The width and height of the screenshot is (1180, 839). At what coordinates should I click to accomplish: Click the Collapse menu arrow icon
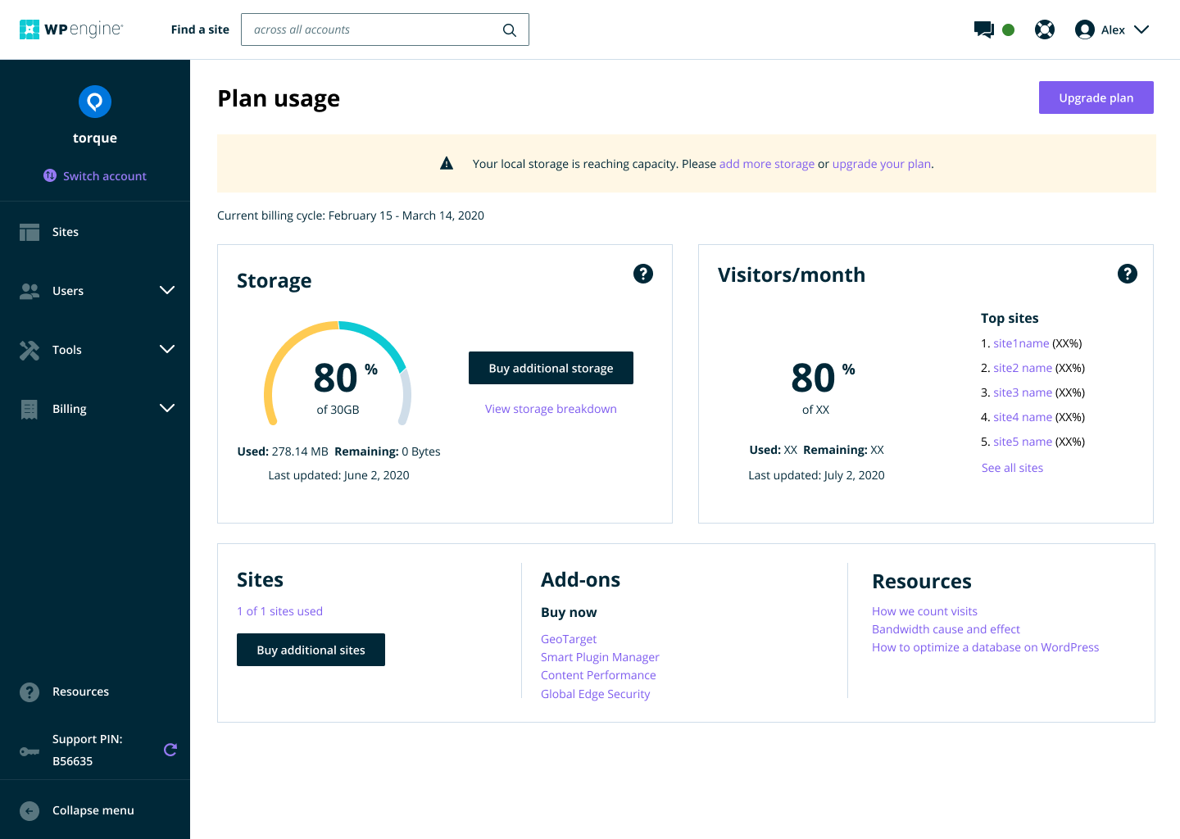[29, 810]
